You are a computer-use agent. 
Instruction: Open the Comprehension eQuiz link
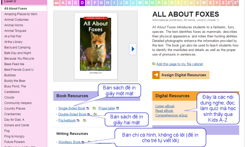[x=171, y=115]
